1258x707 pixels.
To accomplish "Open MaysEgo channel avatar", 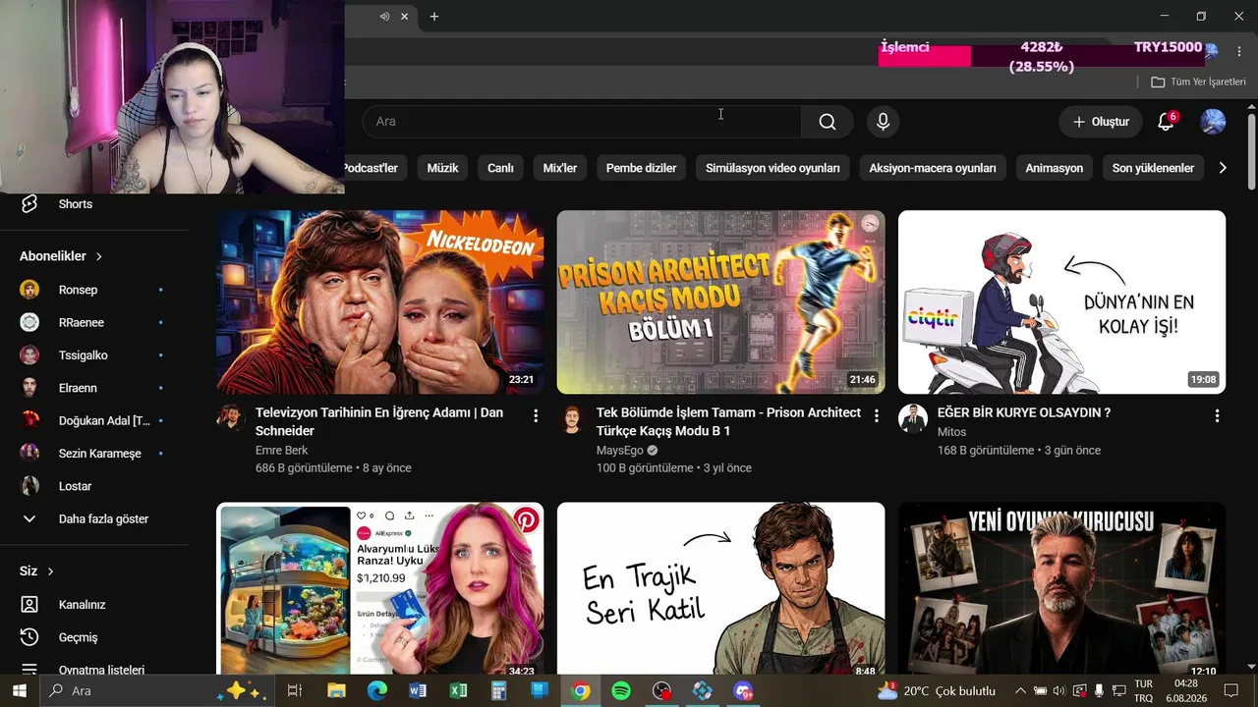I will [572, 418].
